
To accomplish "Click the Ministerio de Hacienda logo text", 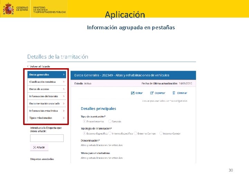I will coord(49,10).
